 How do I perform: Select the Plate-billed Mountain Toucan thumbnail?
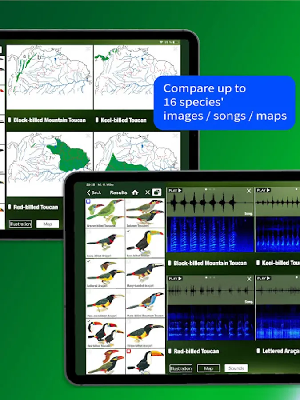pyautogui.click(x=145, y=303)
